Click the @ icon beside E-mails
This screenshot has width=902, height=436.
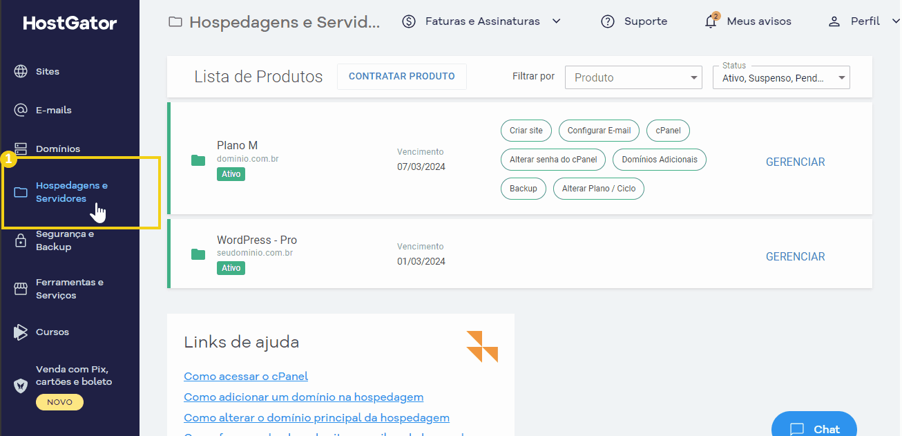(21, 110)
